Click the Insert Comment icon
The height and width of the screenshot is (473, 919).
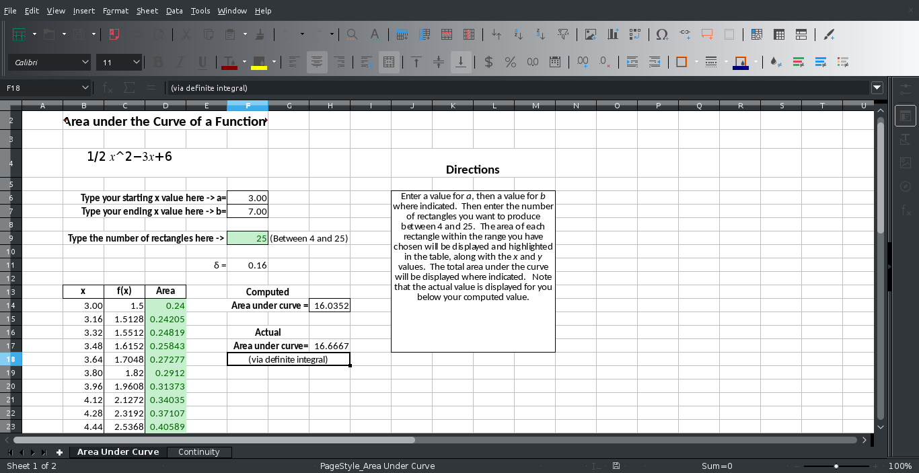(706, 34)
